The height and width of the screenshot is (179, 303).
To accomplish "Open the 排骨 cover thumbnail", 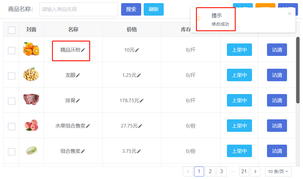I will 31,100.
